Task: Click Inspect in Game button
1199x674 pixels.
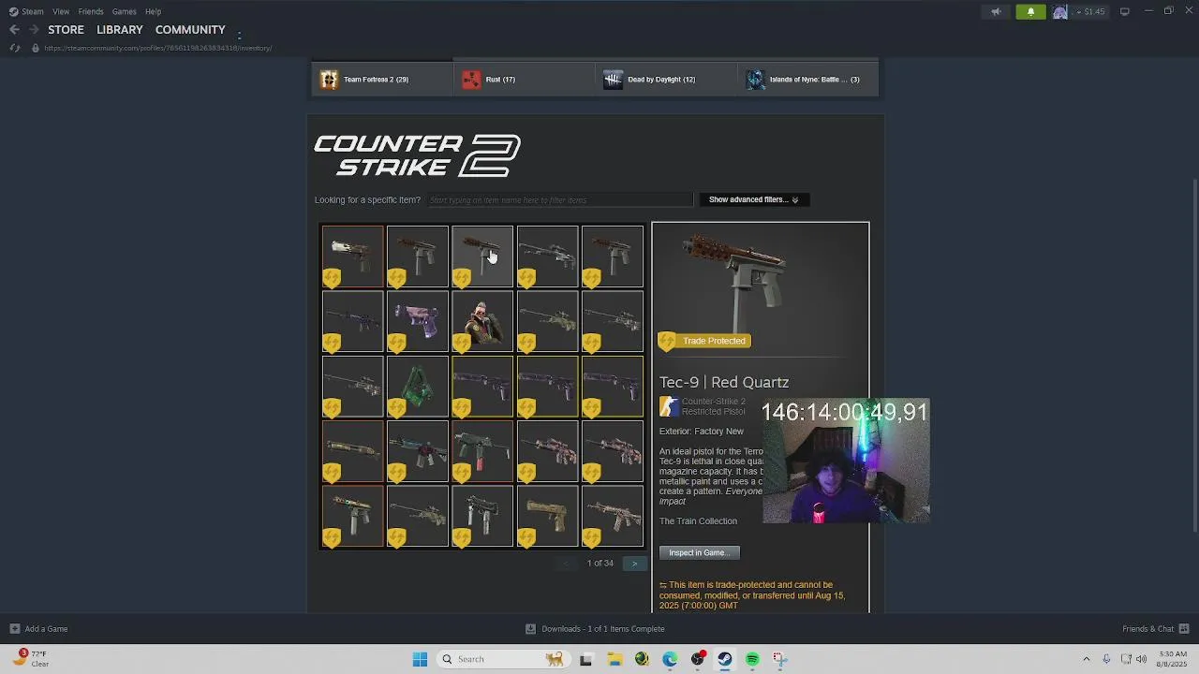Action: 699,553
